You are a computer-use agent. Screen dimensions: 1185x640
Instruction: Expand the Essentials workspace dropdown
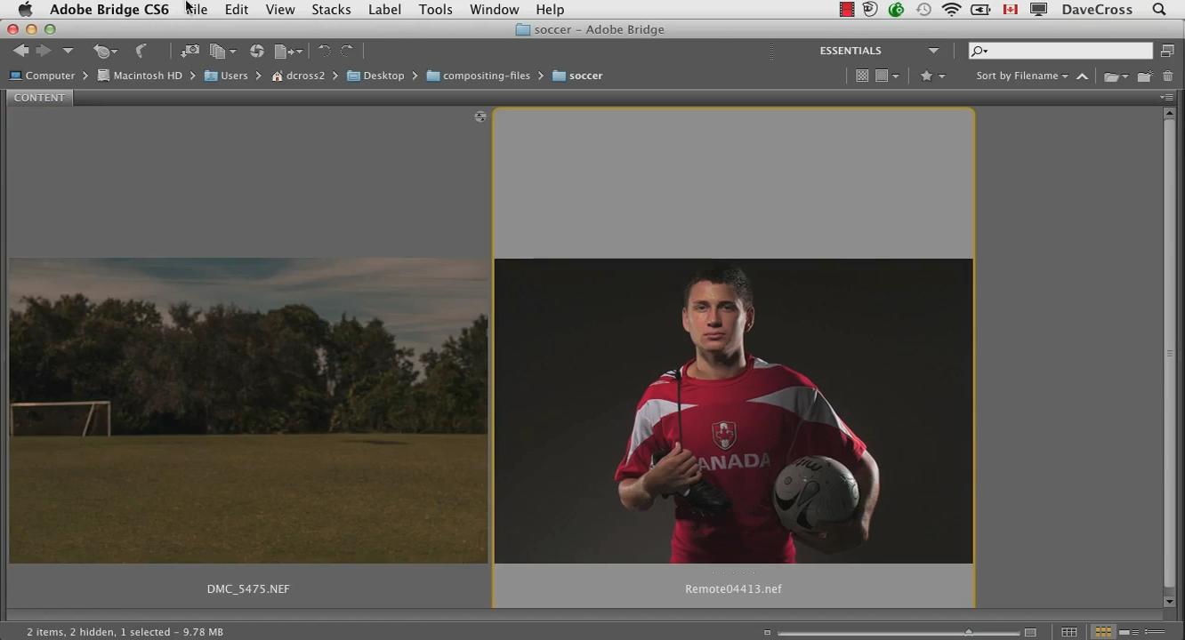click(x=933, y=51)
